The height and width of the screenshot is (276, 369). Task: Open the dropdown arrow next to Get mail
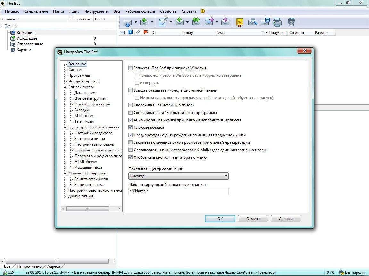tap(135, 22)
